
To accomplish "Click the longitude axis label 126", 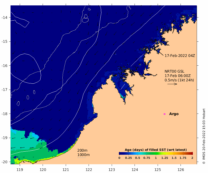I will point(181,170).
